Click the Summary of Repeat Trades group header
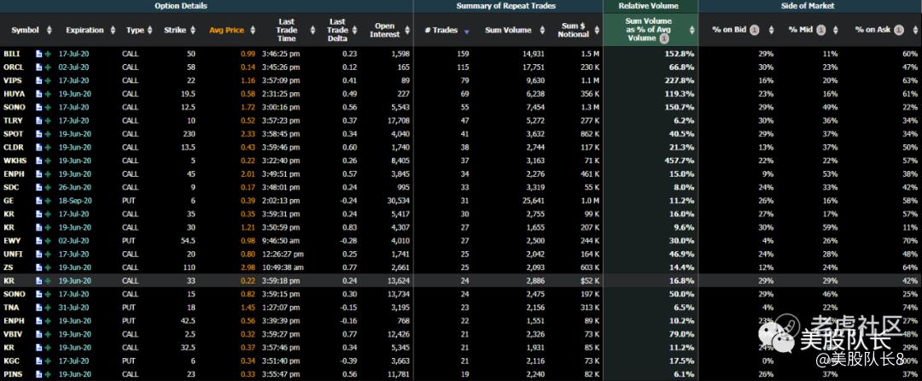 point(506,6)
